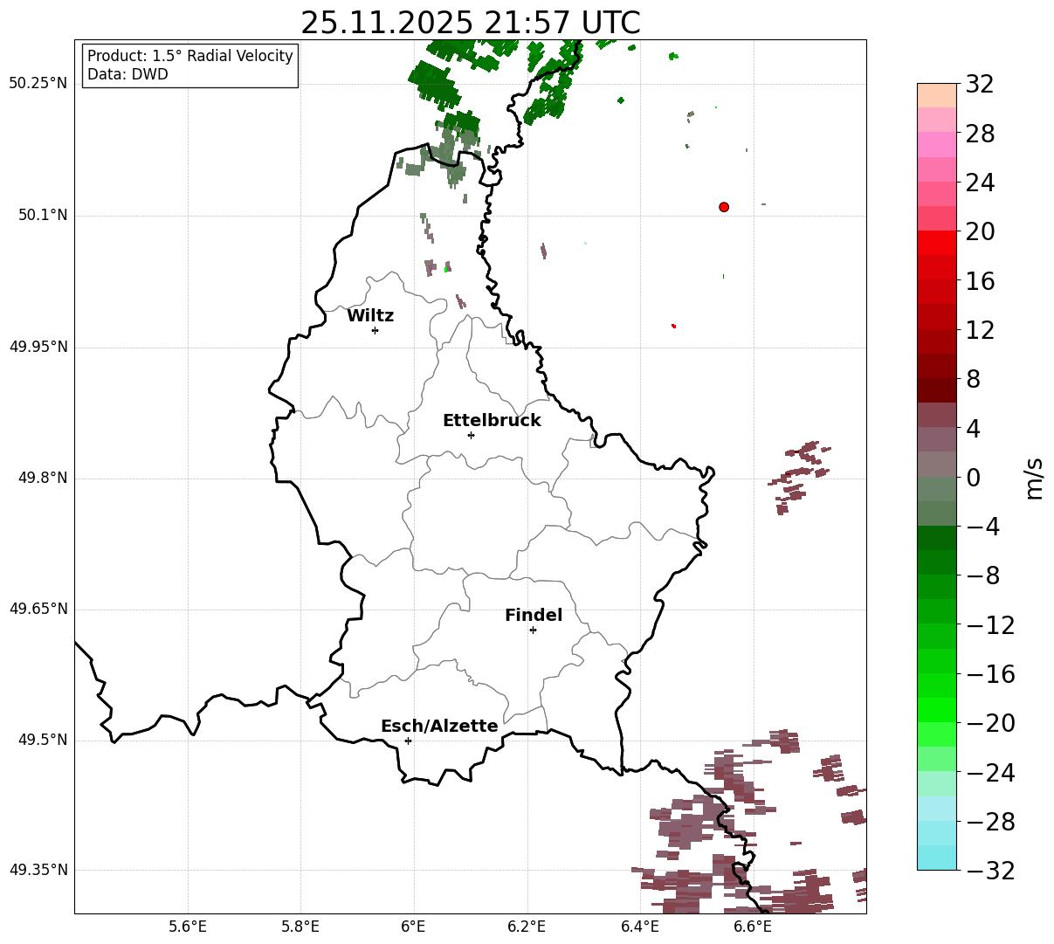Click the small red echo east of Luxembourg

pos(673,326)
